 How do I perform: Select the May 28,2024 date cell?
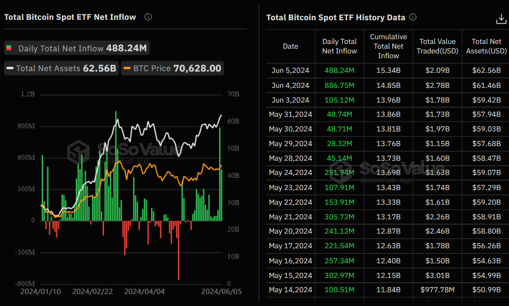click(291, 158)
